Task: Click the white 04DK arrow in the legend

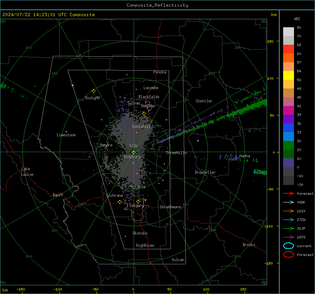Action: tap(288, 202)
